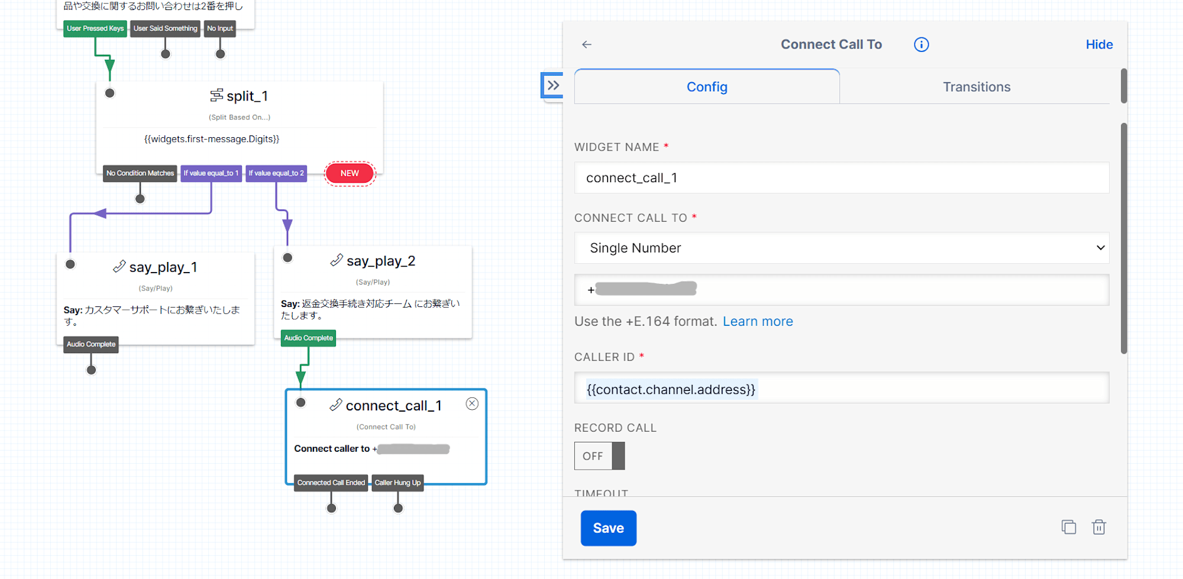Focus the phone number input field
The width and height of the screenshot is (1183, 579).
(x=841, y=290)
